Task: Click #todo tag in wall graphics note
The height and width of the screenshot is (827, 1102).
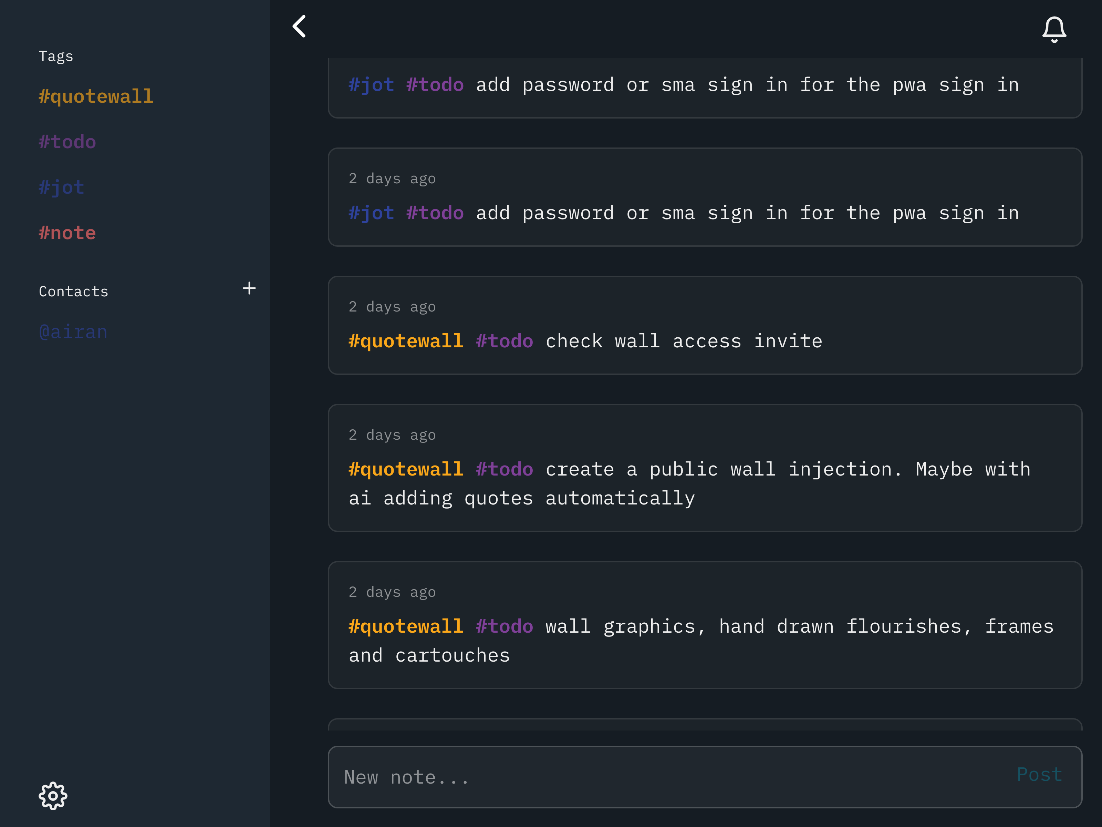Action: (504, 626)
